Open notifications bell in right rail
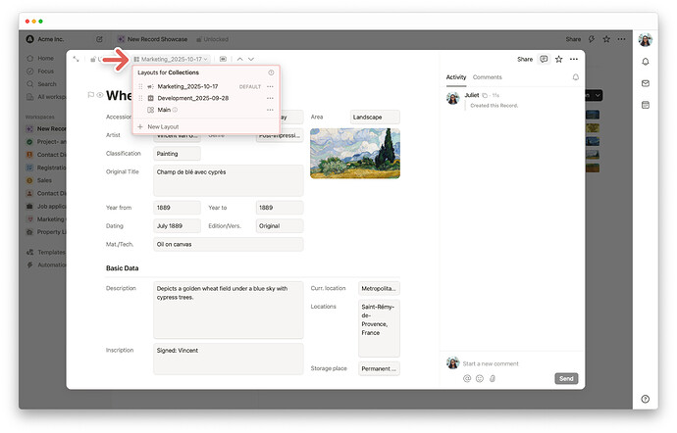This screenshot has width=677, height=433. 645,62
